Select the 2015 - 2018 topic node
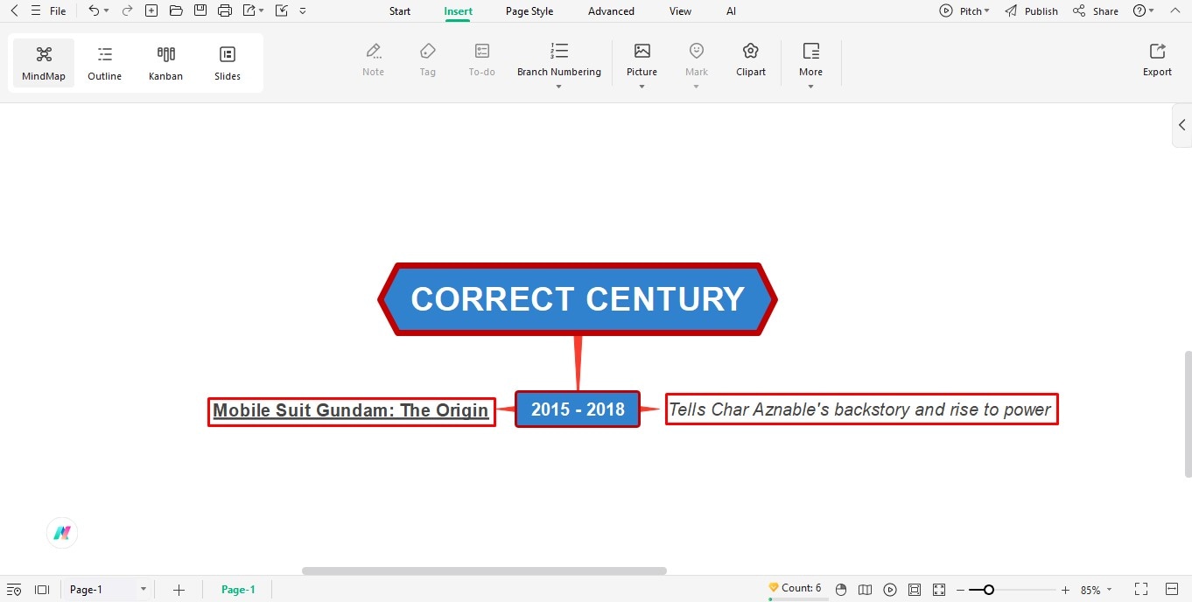This screenshot has height=602, width=1192. [578, 409]
